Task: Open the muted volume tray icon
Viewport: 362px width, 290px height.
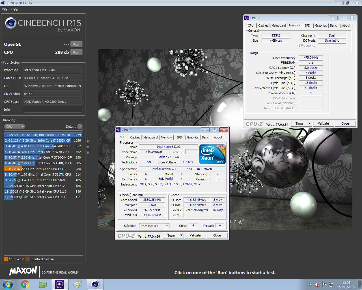Action: [x=317, y=285]
